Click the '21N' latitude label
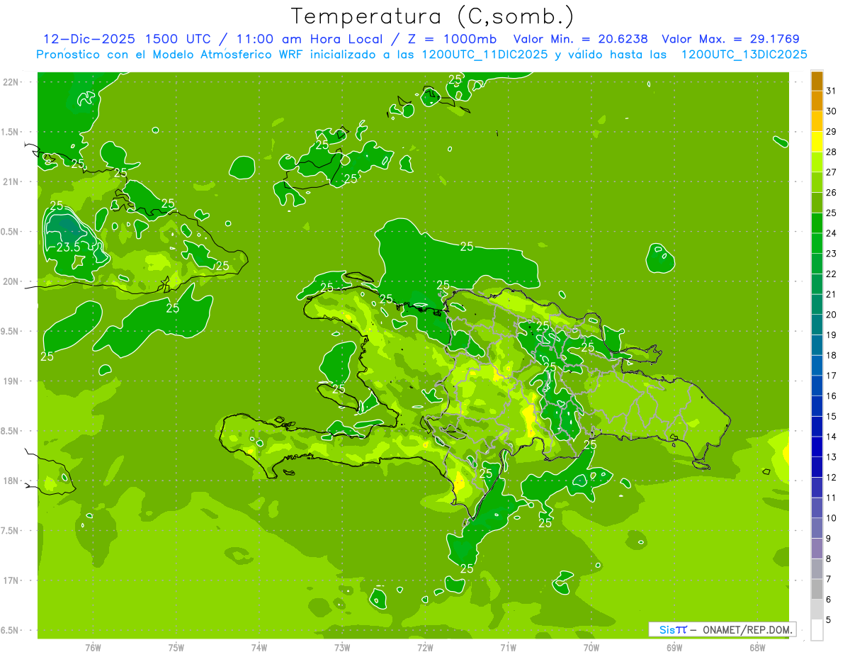The height and width of the screenshot is (657, 850). pos(11,181)
